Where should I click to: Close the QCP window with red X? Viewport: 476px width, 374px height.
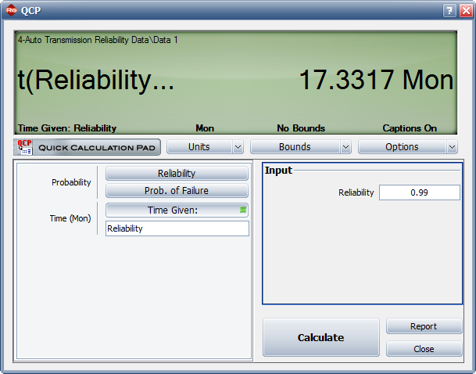coord(464,10)
